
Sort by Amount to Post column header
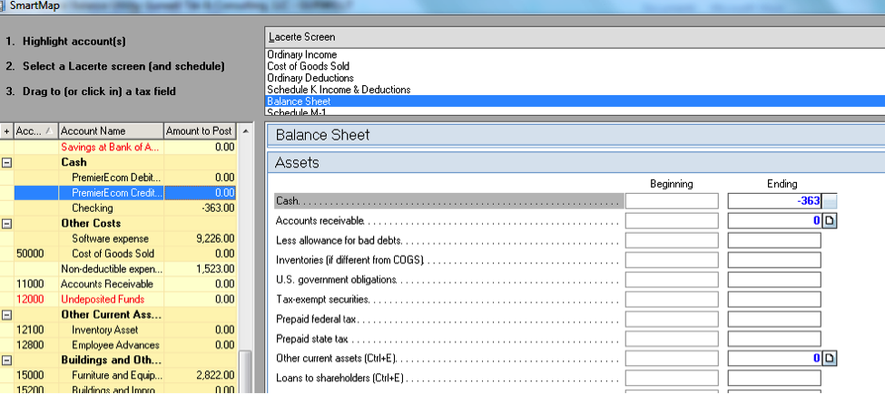pos(199,131)
